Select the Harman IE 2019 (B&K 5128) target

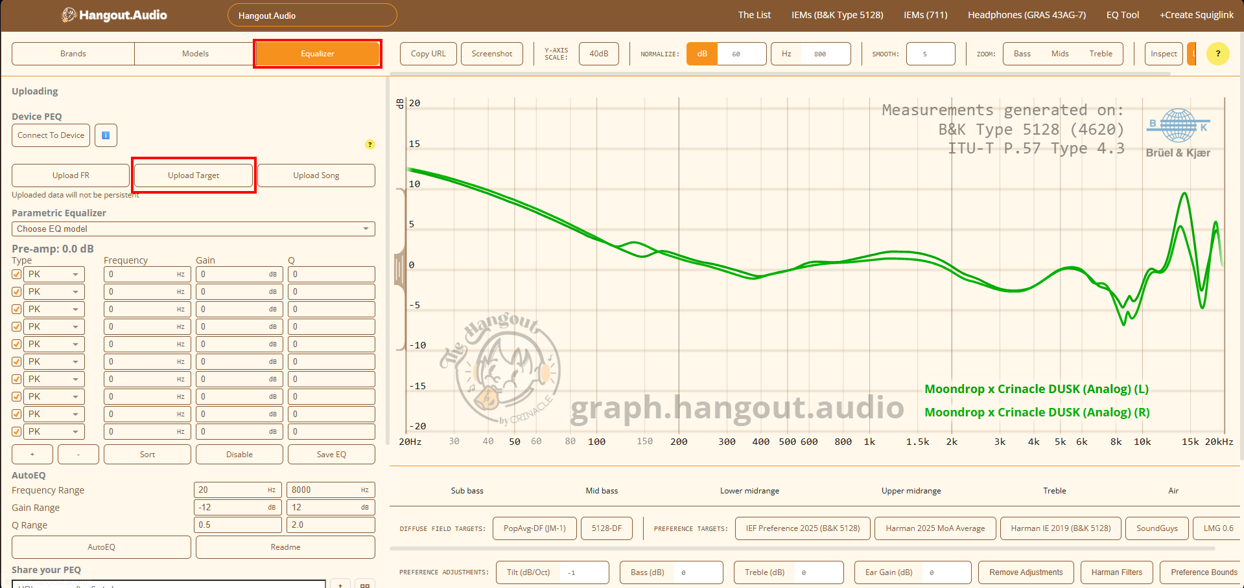point(1060,528)
